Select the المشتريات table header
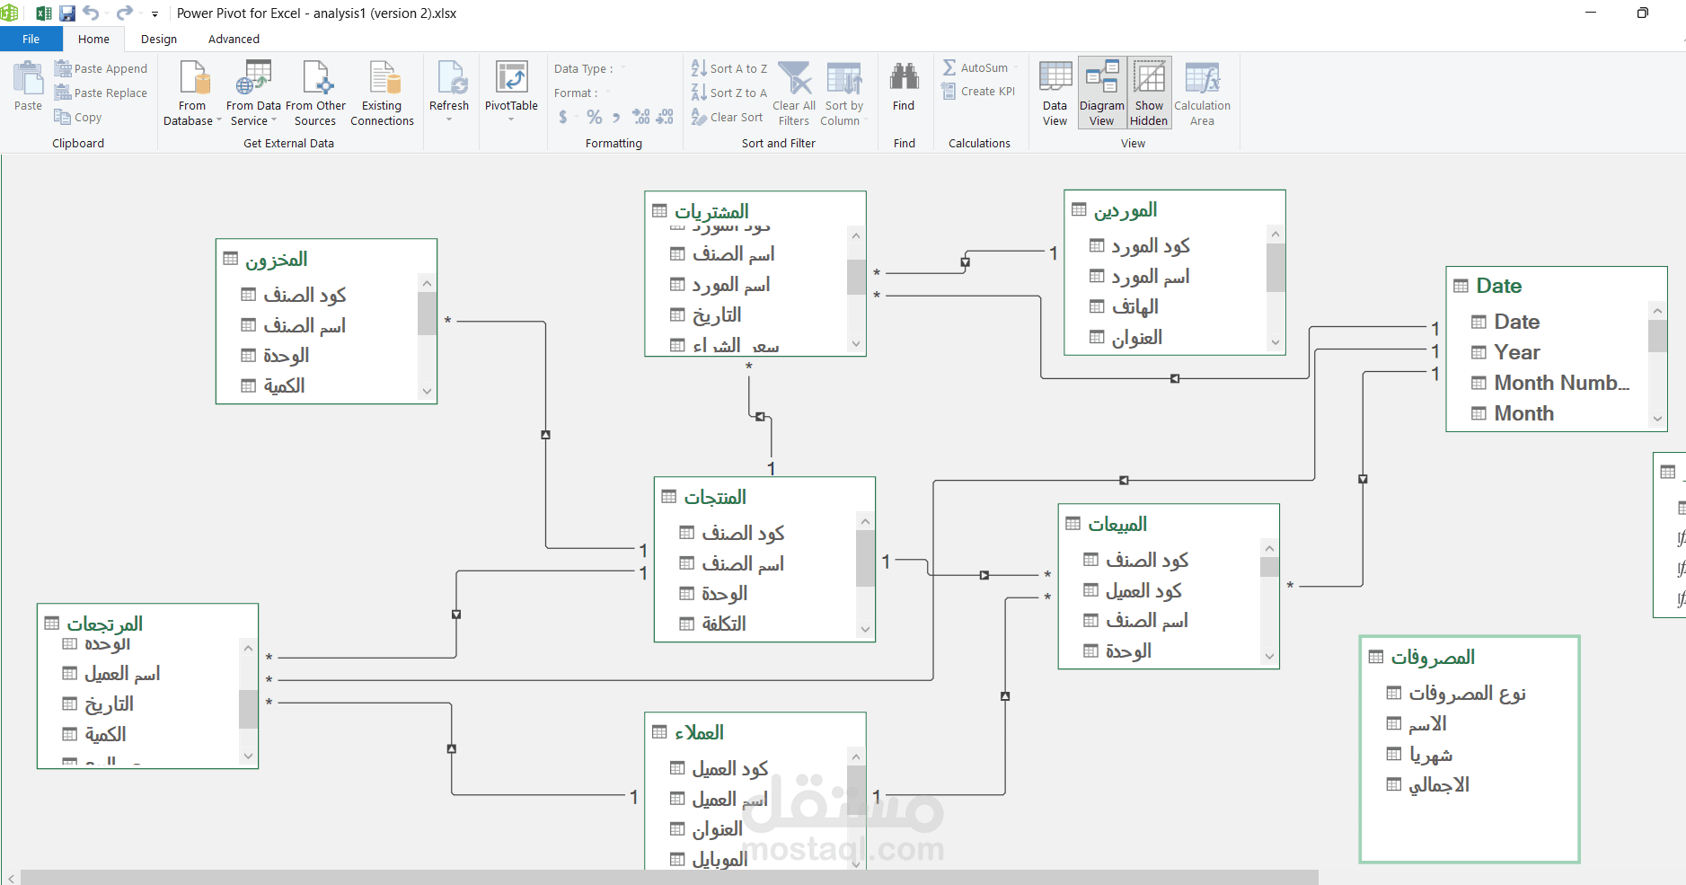The image size is (1686, 885). pyautogui.click(x=755, y=210)
